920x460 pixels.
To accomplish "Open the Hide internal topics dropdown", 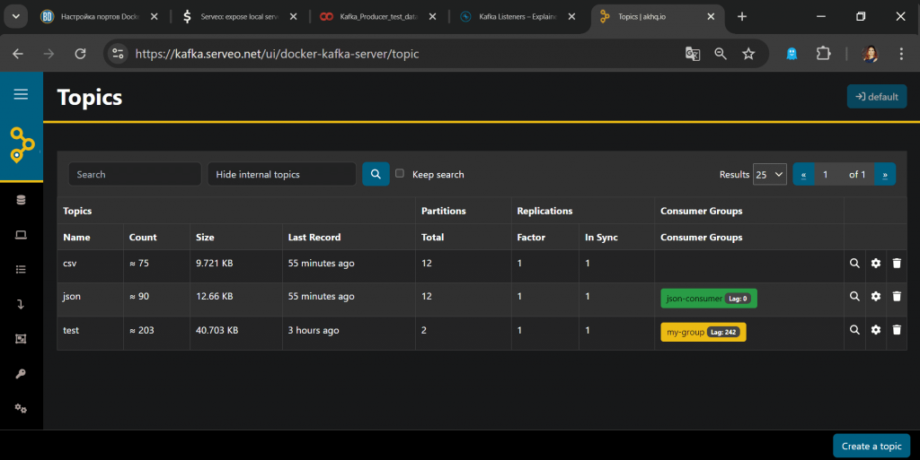I will (x=281, y=174).
